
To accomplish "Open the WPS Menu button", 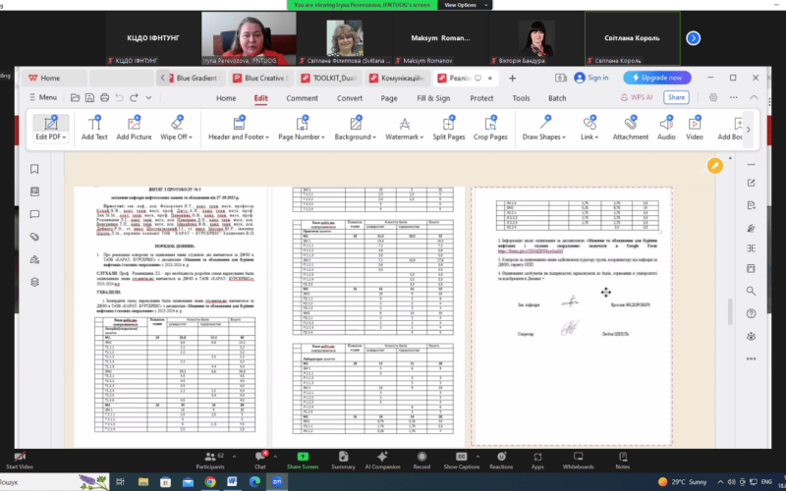I will pos(42,97).
